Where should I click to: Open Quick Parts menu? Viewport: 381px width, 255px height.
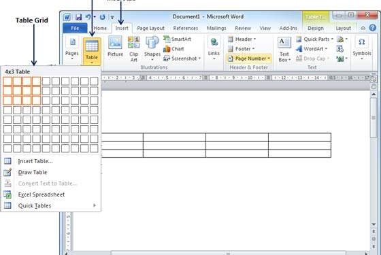pos(314,39)
